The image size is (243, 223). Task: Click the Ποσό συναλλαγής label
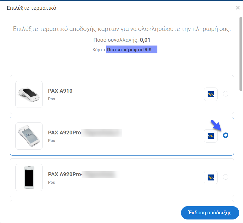pyautogui.click(x=116, y=40)
